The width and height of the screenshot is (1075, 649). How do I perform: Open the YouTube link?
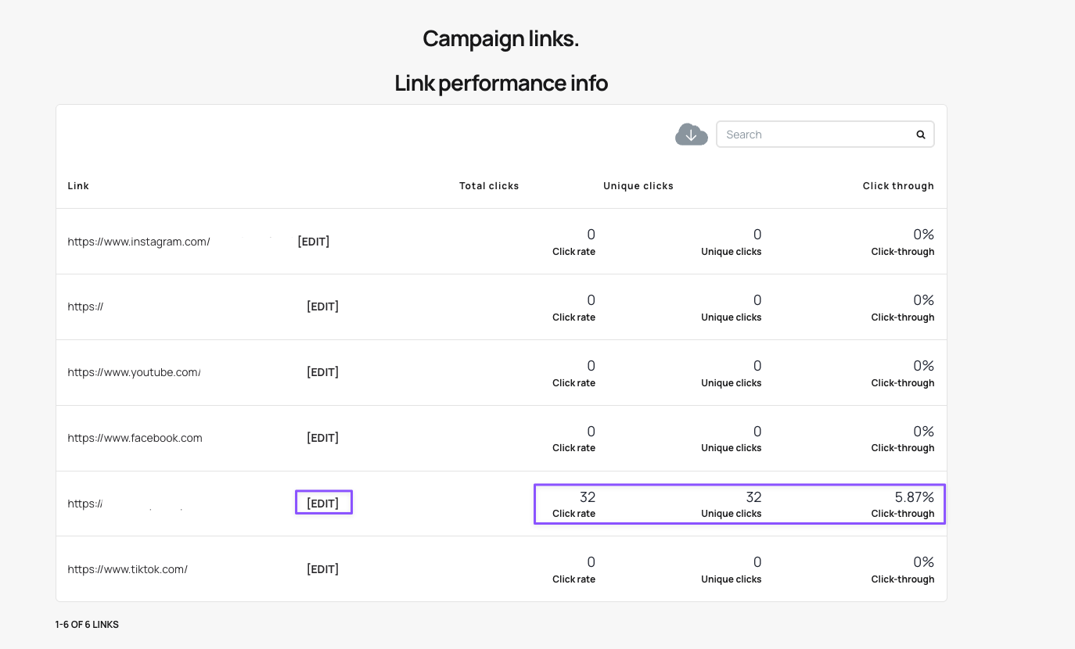pyautogui.click(x=134, y=372)
